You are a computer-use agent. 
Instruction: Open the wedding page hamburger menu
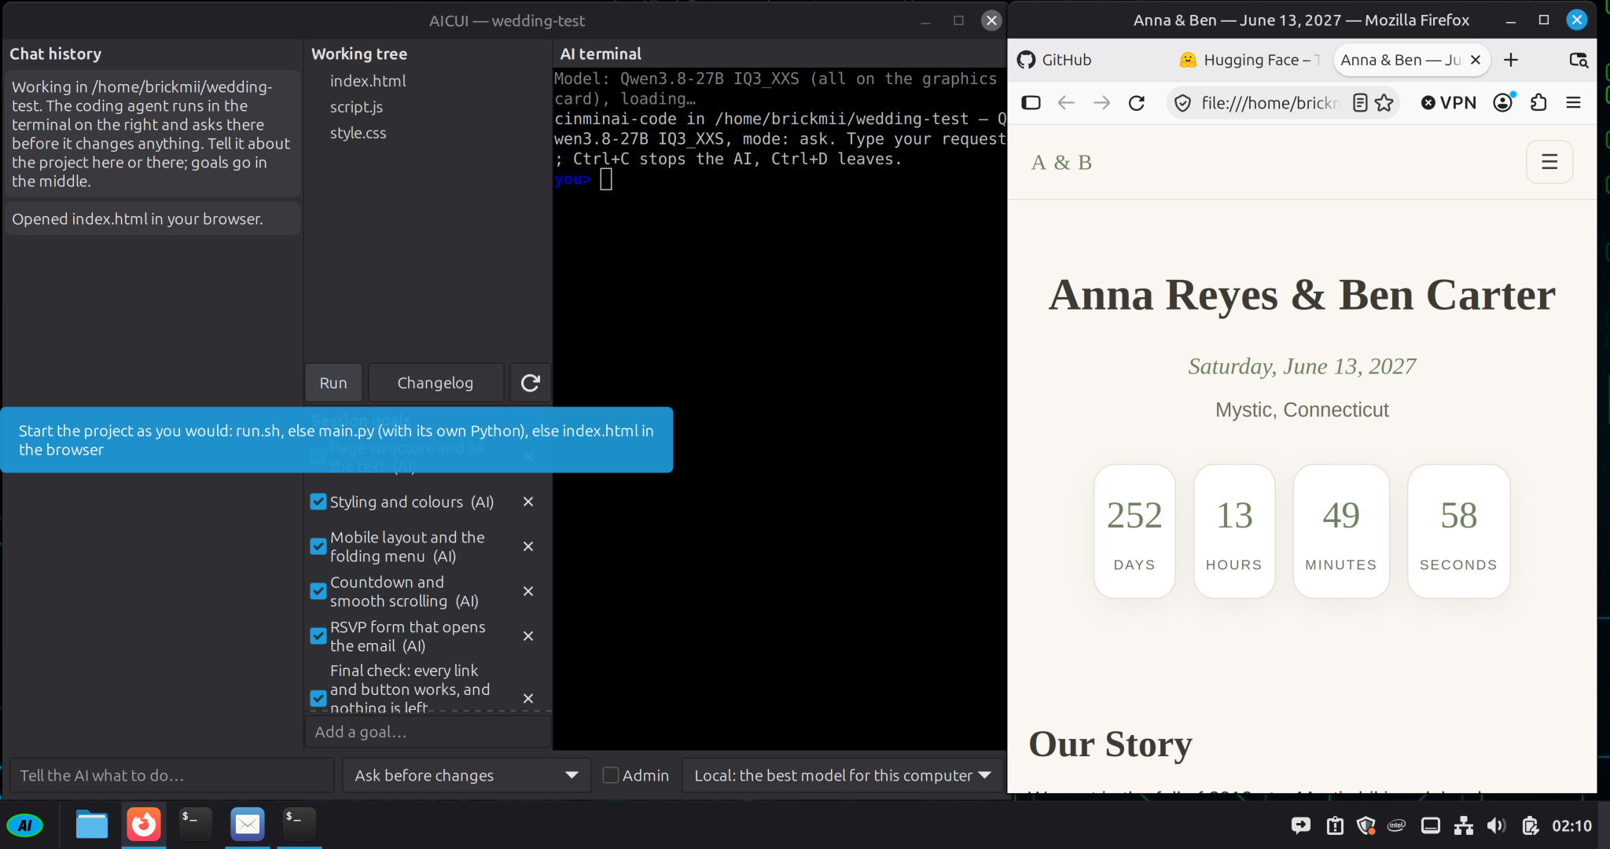coord(1549,162)
